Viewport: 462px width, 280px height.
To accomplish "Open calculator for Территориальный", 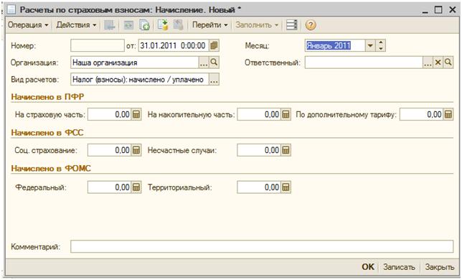I will pos(286,187).
